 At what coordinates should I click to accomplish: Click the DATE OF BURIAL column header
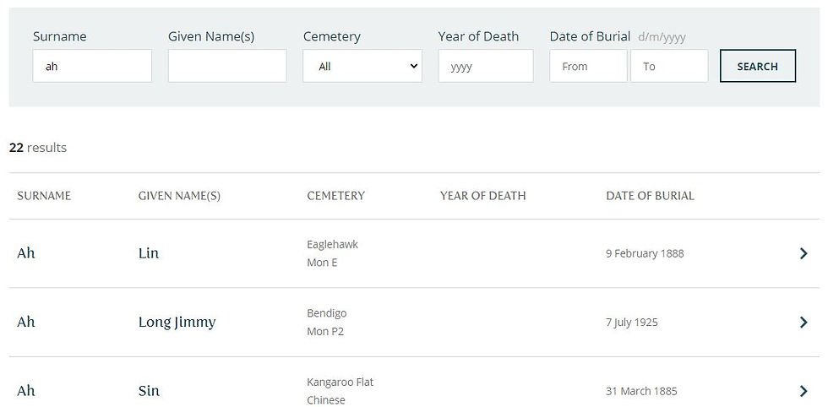pyautogui.click(x=650, y=196)
